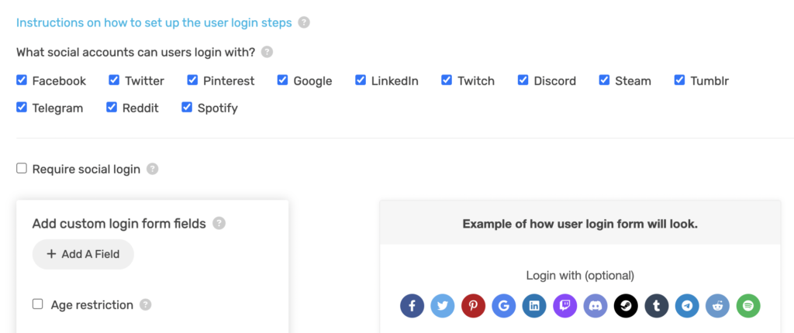Click the 'Login with (optional)' text

click(580, 276)
